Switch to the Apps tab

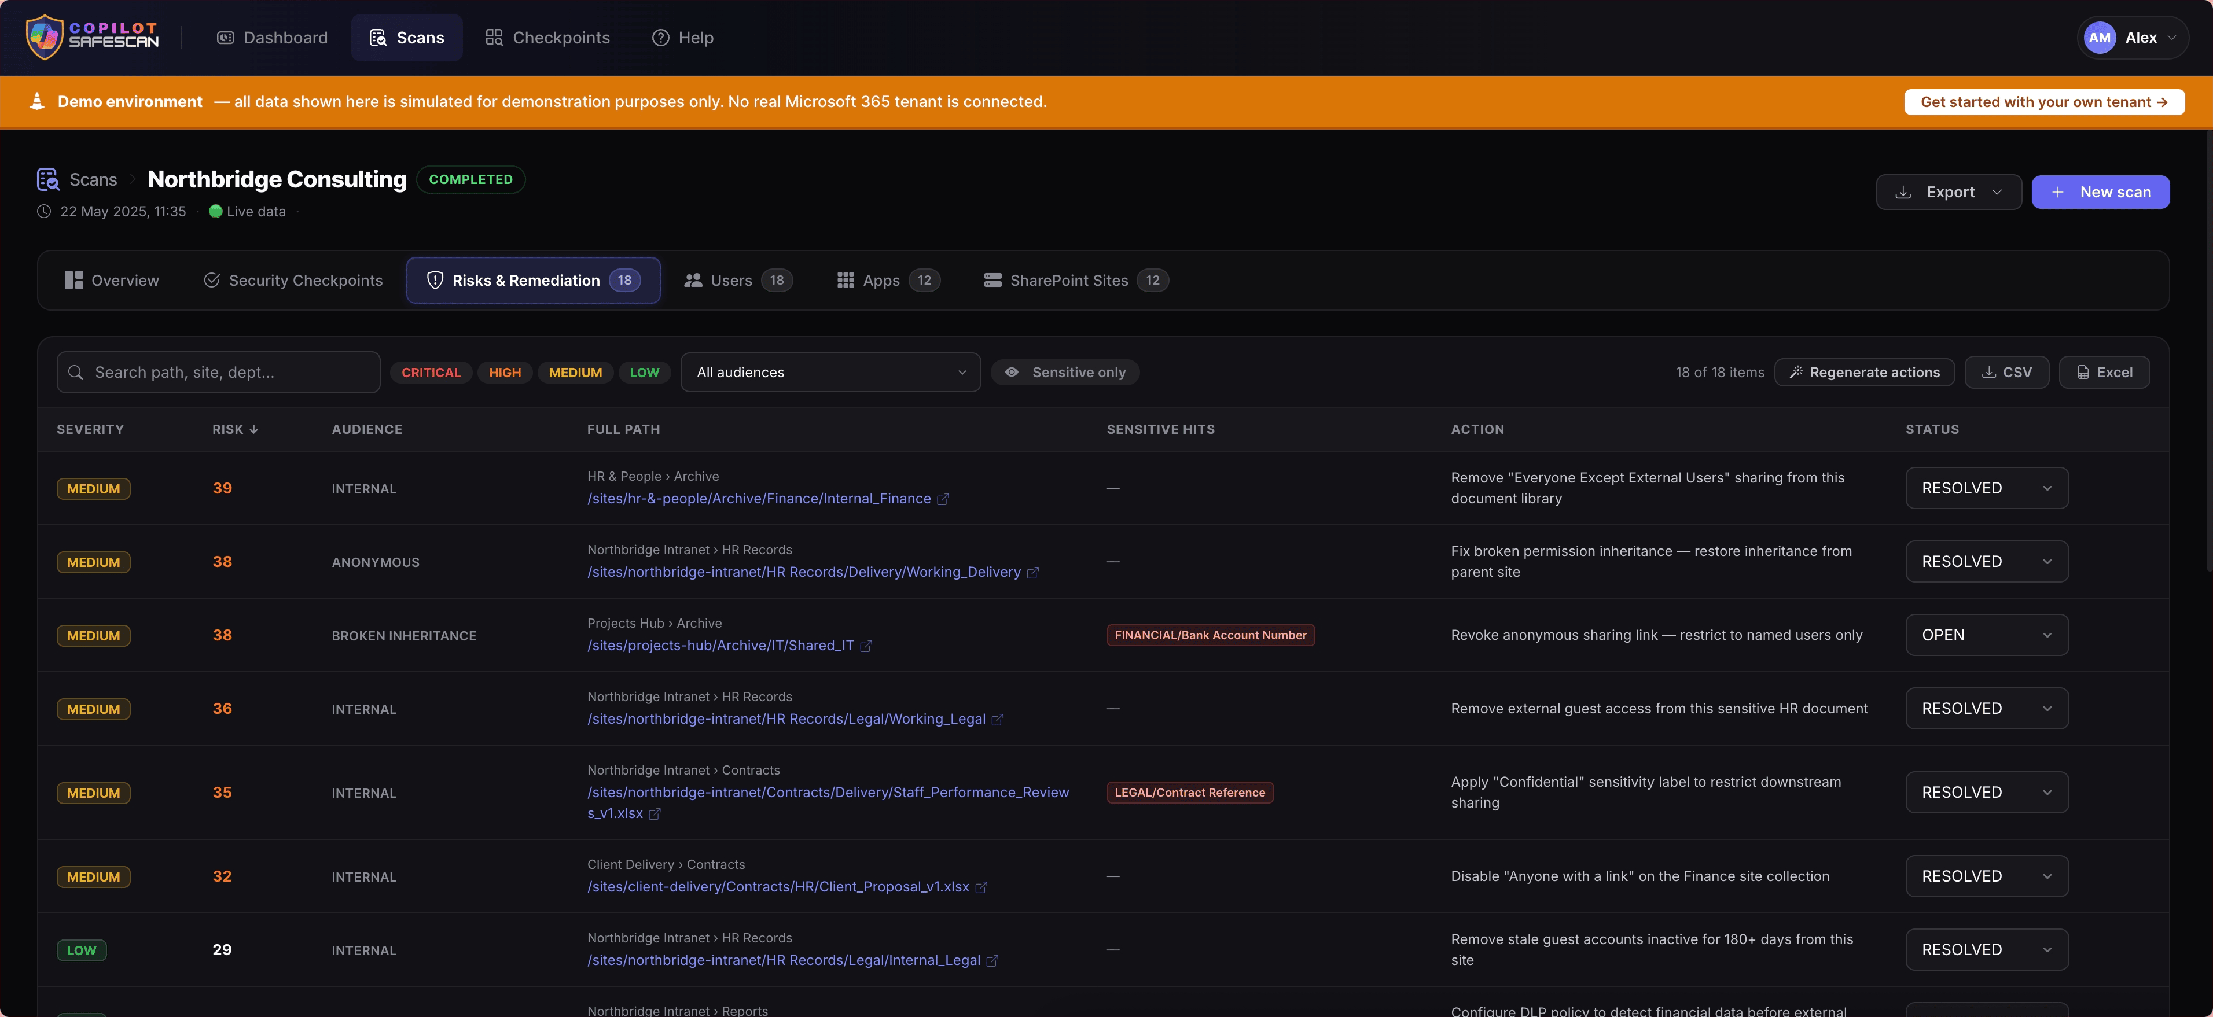pos(888,281)
